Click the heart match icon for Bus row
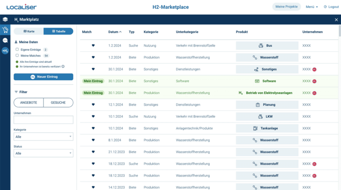Viewport: 341px width, 190px height. tap(93, 45)
